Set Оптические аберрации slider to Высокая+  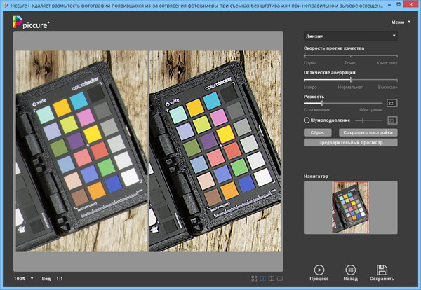click(x=396, y=79)
